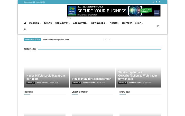The image size is (185, 116).
Task: Open the search magnifier icon
Action: click(x=158, y=26)
